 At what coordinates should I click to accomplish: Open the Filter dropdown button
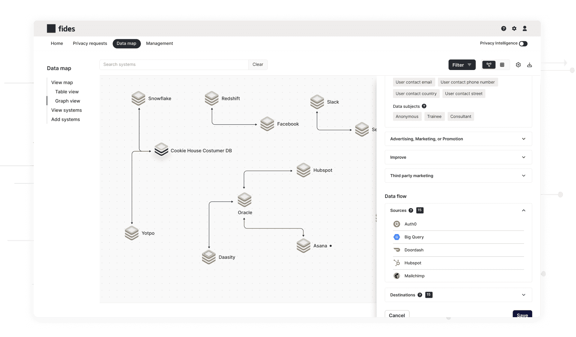coord(462,65)
